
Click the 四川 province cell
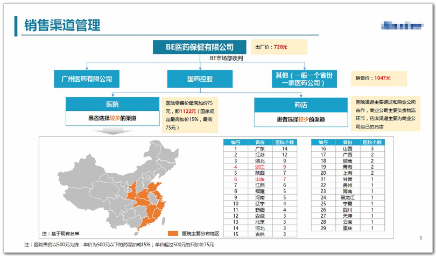click(x=348, y=210)
